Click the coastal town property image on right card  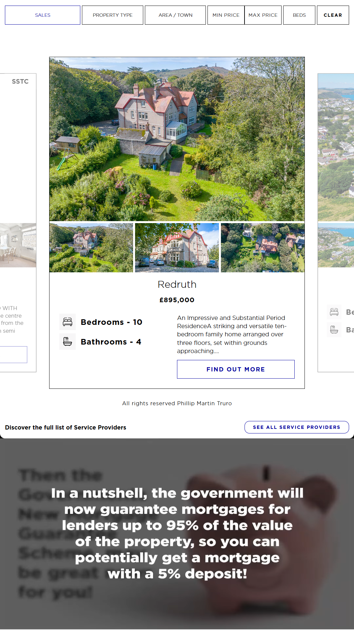click(x=336, y=147)
